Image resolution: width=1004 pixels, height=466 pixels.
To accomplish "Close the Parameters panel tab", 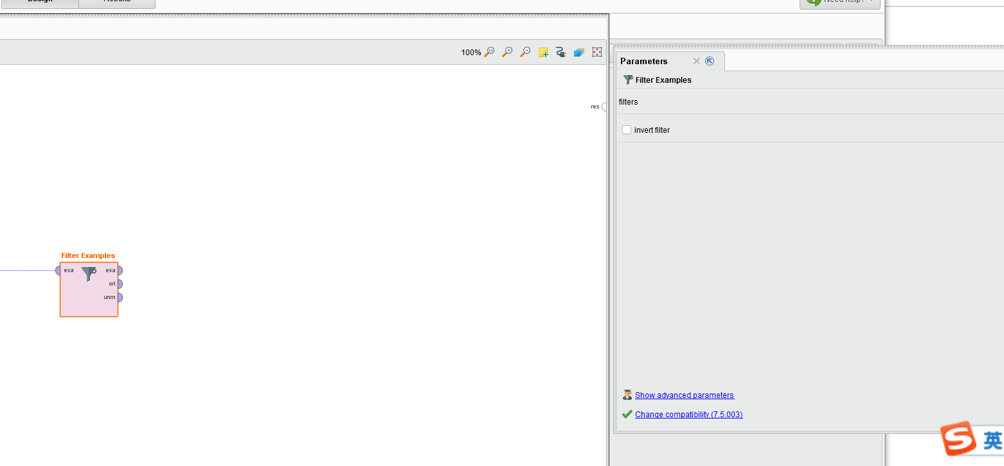I will click(x=696, y=61).
